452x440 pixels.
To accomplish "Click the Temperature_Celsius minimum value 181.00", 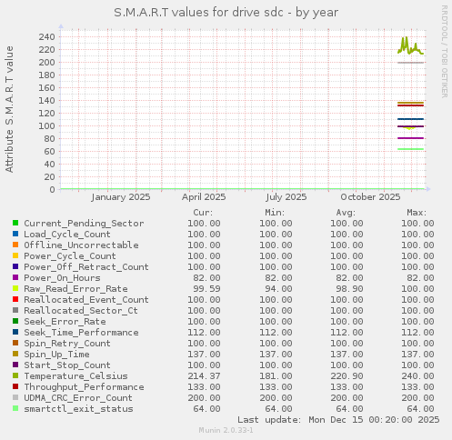I will [276, 376].
